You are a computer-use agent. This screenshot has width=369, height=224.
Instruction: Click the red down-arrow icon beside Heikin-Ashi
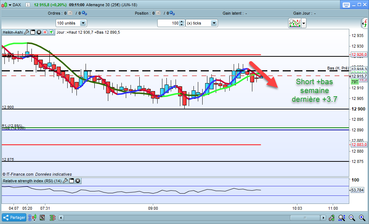tap(45, 32)
